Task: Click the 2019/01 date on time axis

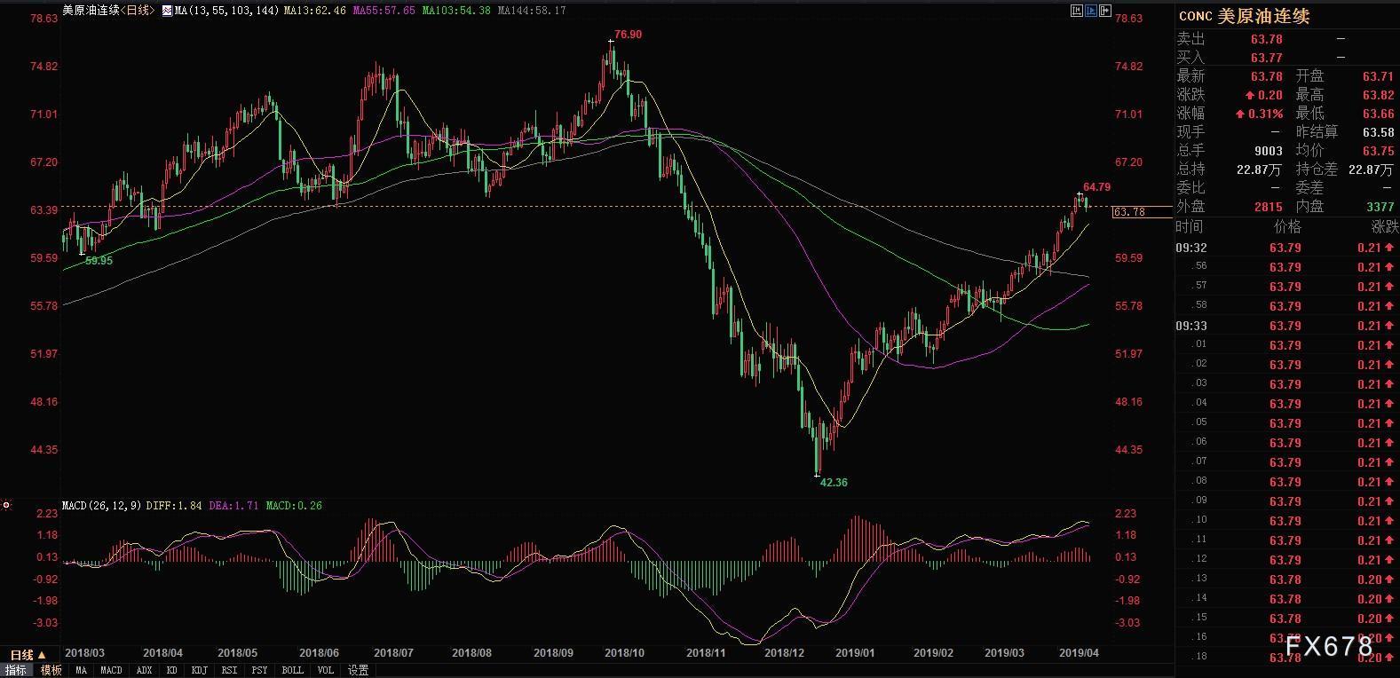Action: pyautogui.click(x=856, y=653)
